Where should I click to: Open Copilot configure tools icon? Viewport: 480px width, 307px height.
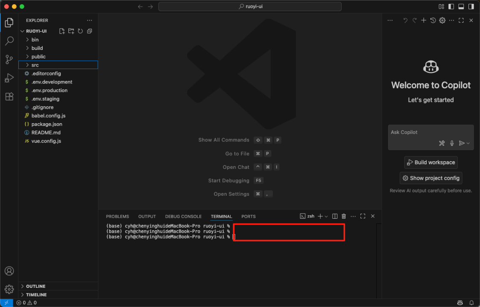[442, 143]
